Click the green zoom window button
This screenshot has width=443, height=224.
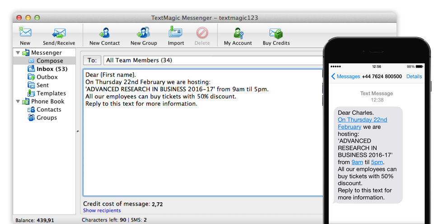point(37,18)
